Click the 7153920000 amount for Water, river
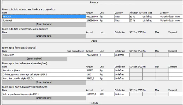The image size is (183, 105). pyautogui.click(x=93, y=55)
